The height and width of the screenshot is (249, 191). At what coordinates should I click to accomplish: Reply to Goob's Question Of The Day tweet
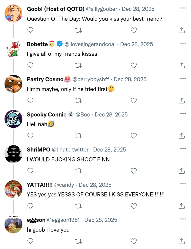[30, 30]
